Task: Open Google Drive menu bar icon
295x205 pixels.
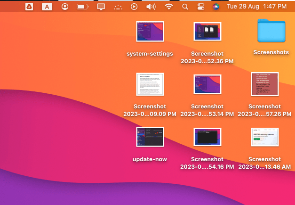Action: point(29,7)
